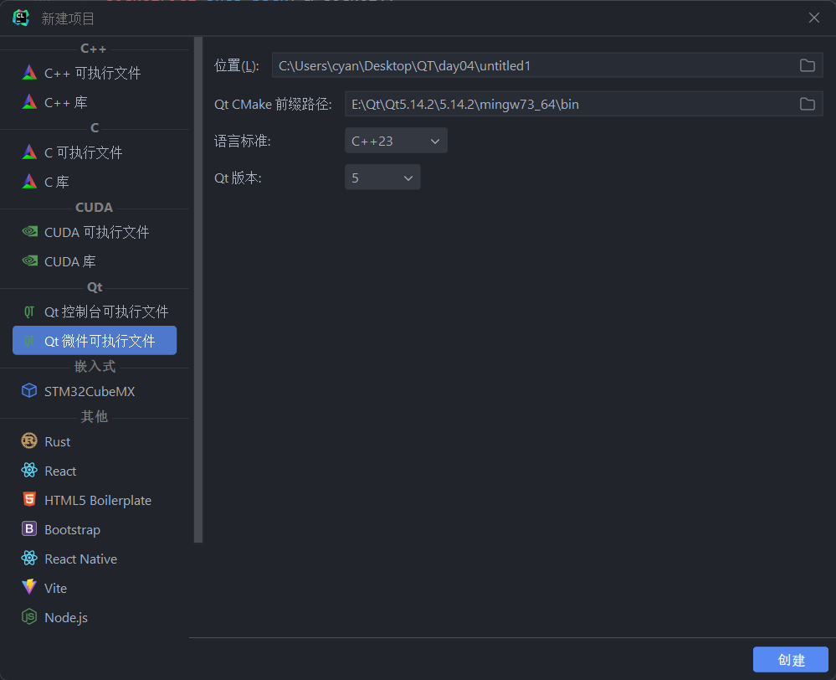836x680 pixels.
Task: Open the 语言标准 C++23 dropdown
Action: point(396,141)
